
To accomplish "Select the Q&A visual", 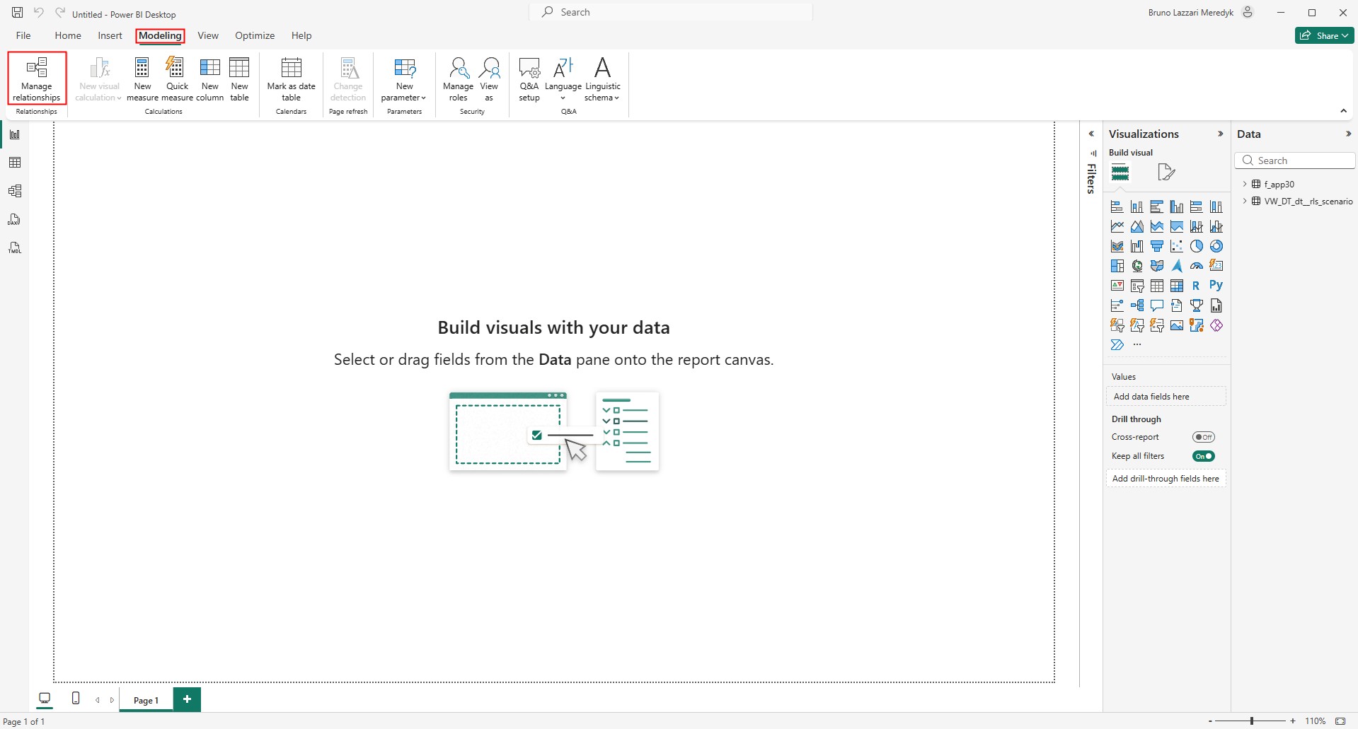I will click(x=1157, y=305).
